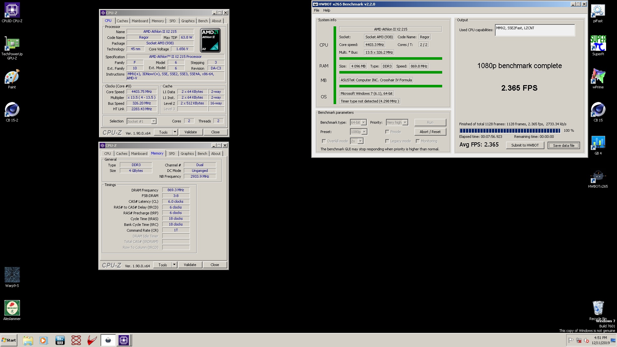Click Save data file button

[564, 146]
